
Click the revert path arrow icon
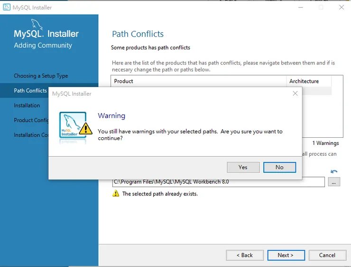click(334, 171)
